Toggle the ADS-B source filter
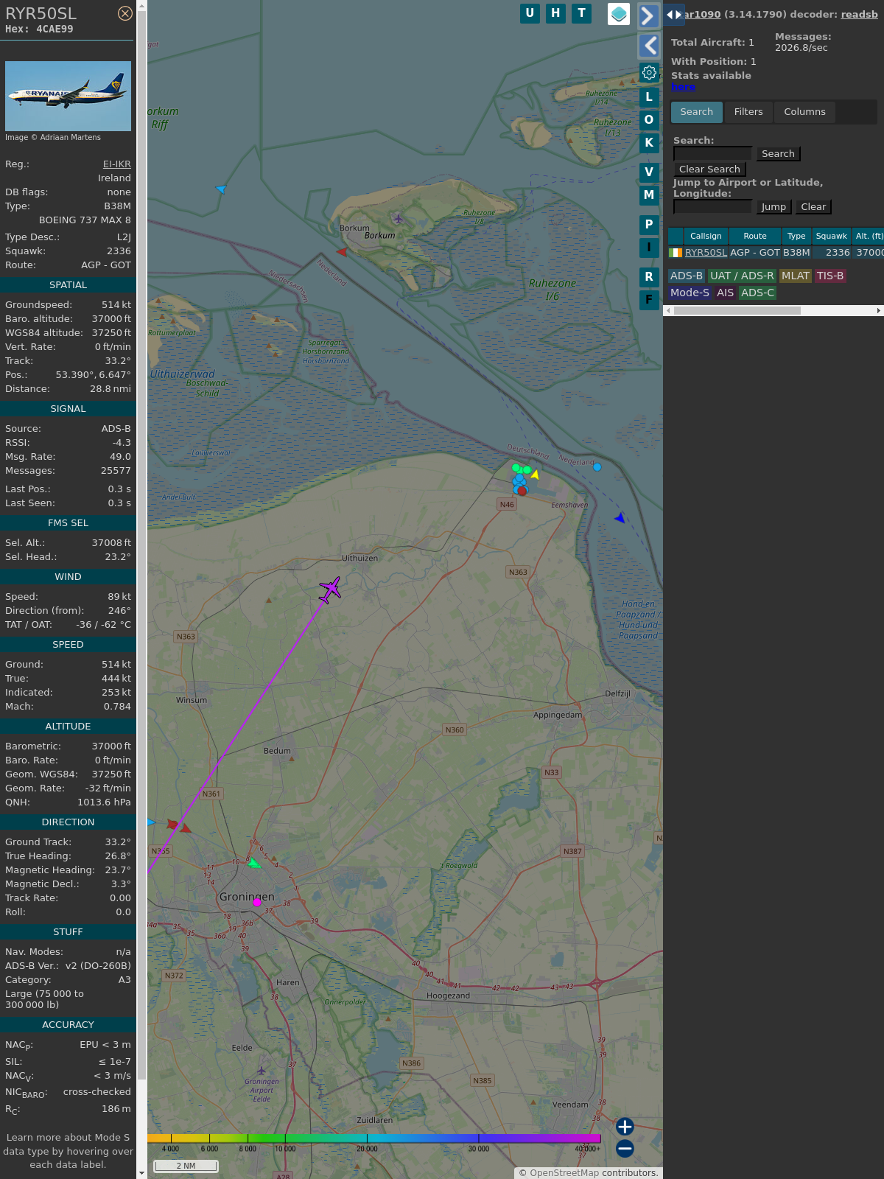 point(687,276)
